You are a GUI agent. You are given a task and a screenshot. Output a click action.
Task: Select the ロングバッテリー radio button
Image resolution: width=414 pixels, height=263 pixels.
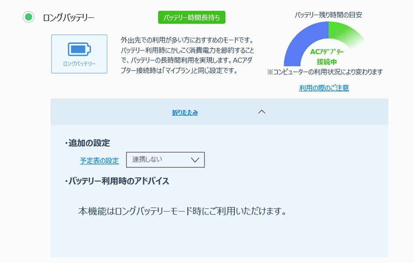29,17
